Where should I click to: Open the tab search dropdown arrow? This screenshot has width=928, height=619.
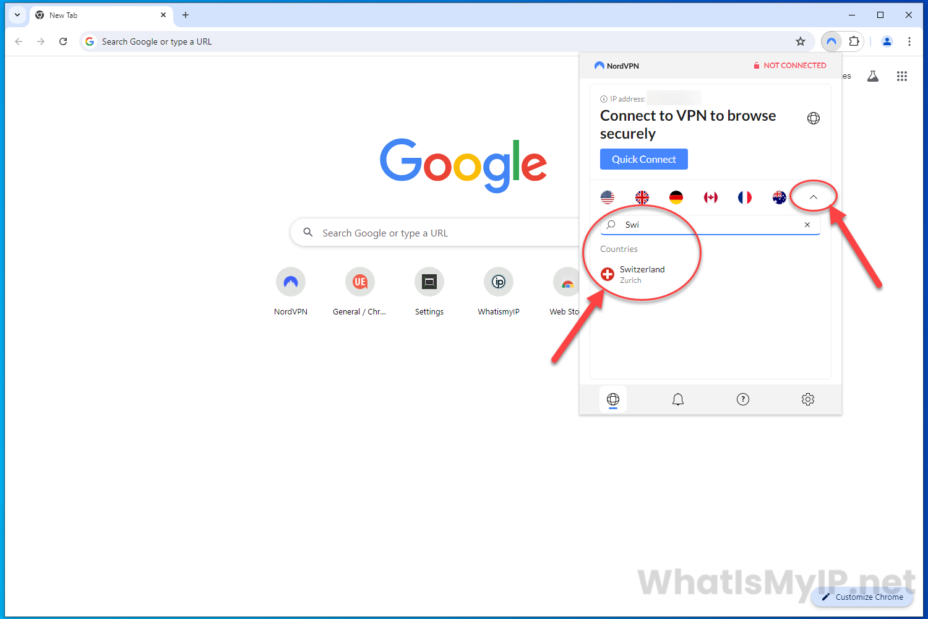click(17, 15)
